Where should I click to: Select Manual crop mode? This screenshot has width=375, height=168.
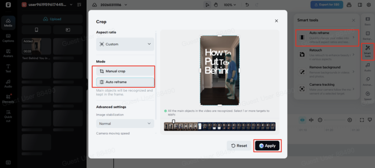click(x=125, y=71)
